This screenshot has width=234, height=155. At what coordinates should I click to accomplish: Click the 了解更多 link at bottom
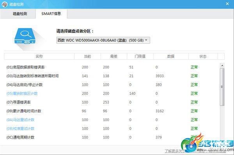click(x=174, y=151)
